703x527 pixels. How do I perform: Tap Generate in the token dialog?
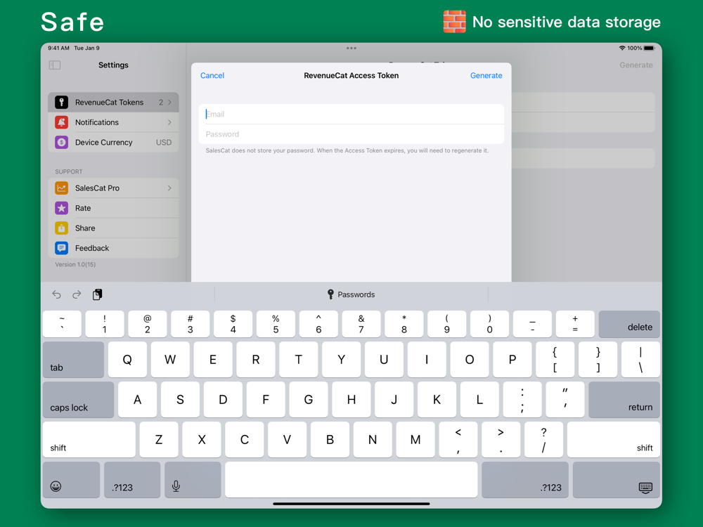point(486,76)
